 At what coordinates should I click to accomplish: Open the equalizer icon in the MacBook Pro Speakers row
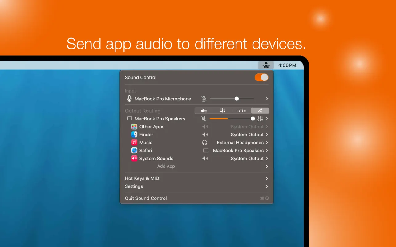point(260,119)
